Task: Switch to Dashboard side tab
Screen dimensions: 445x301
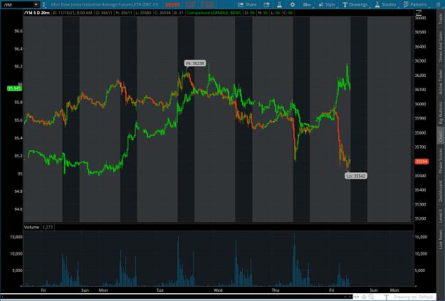Action: point(441,191)
